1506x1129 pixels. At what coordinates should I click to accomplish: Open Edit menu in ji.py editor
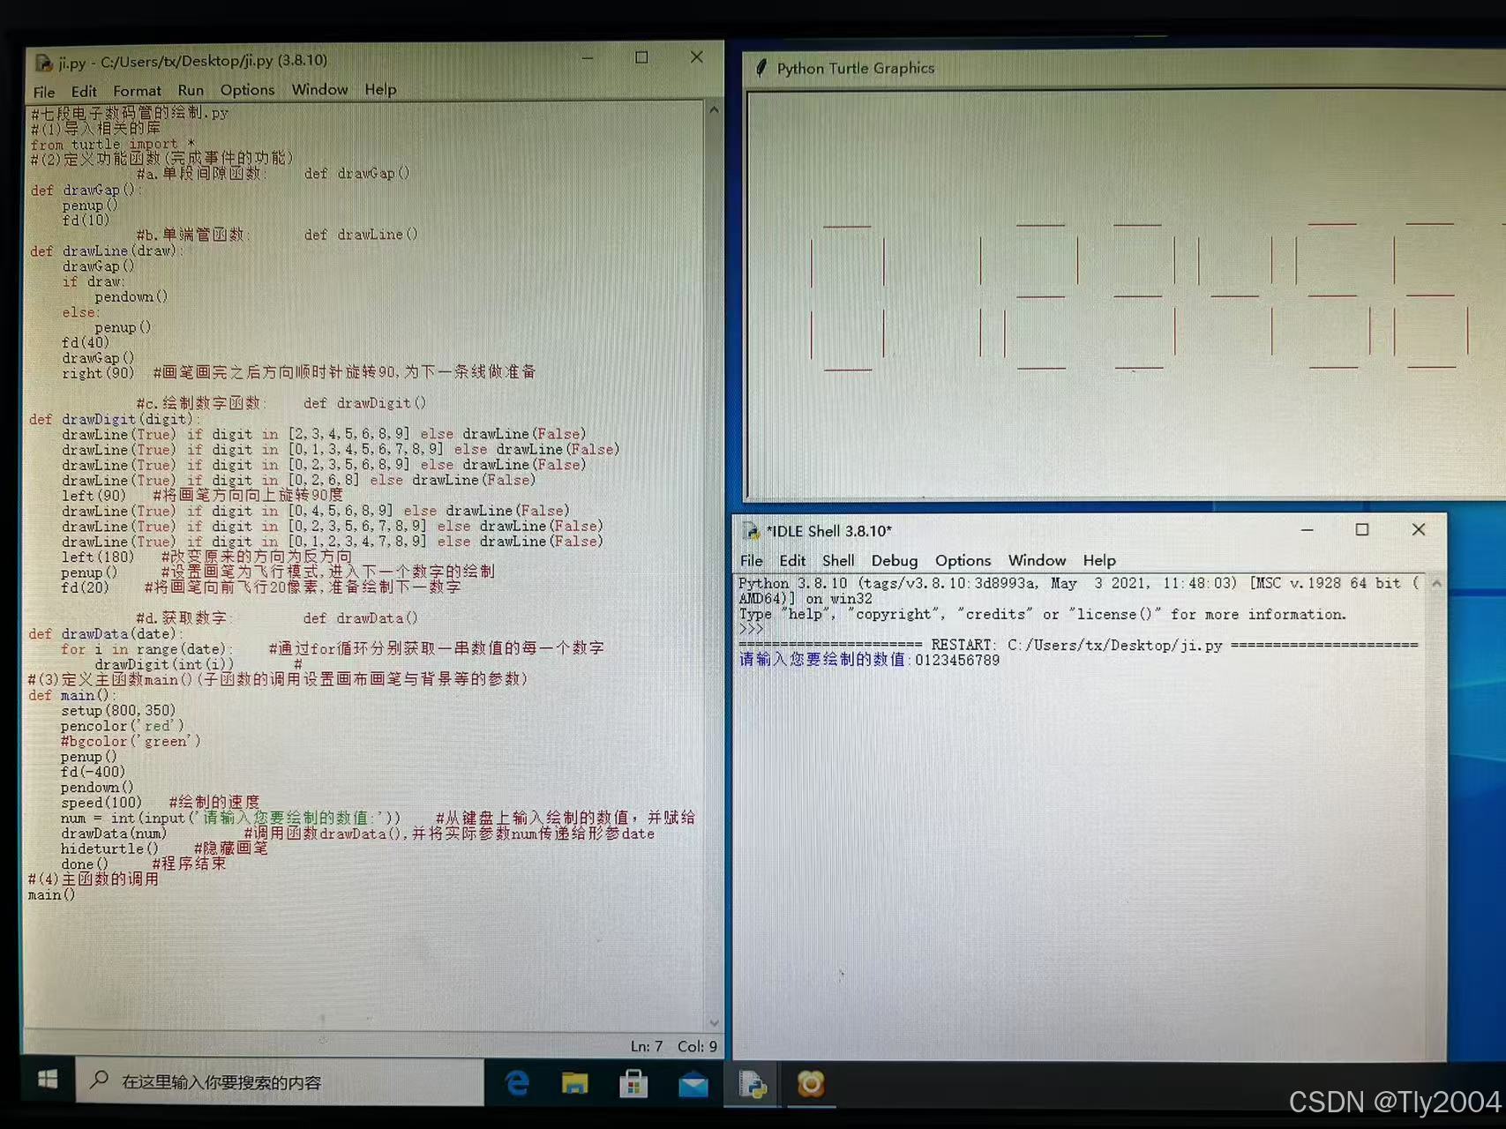click(x=84, y=91)
